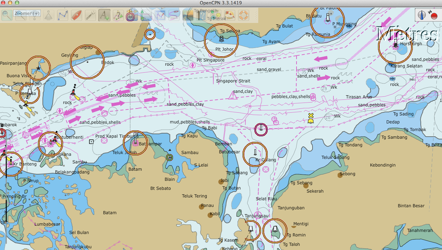Click the Kr Galang lighthouse symbol
Screen dimensions: 442x250
[255, 153]
